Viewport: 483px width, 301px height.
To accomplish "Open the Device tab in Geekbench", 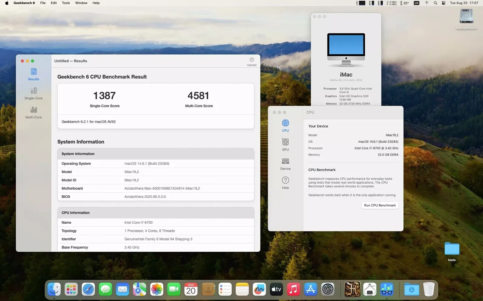I will click(x=285, y=164).
